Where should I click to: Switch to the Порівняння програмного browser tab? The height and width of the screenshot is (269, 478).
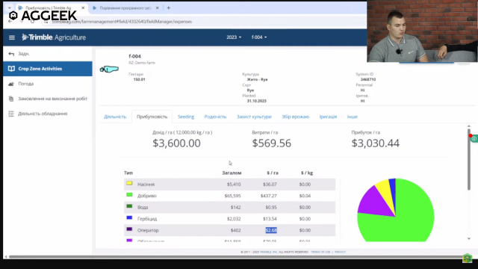125,8
